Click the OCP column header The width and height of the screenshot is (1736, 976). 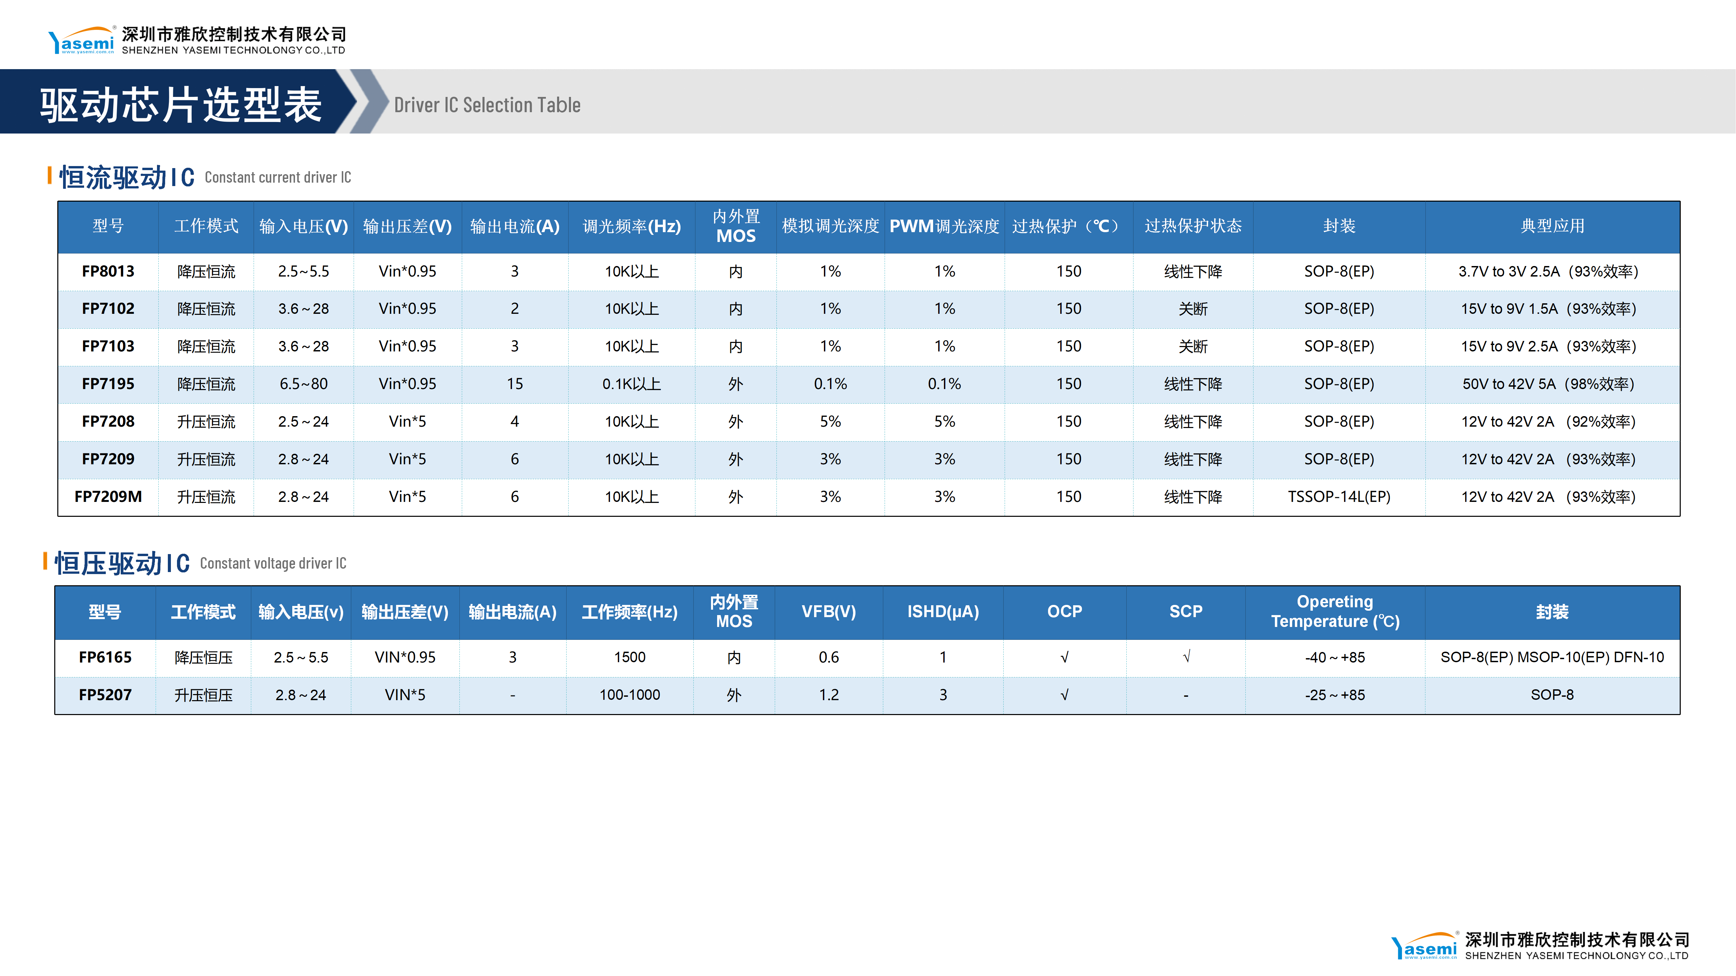tap(1064, 612)
